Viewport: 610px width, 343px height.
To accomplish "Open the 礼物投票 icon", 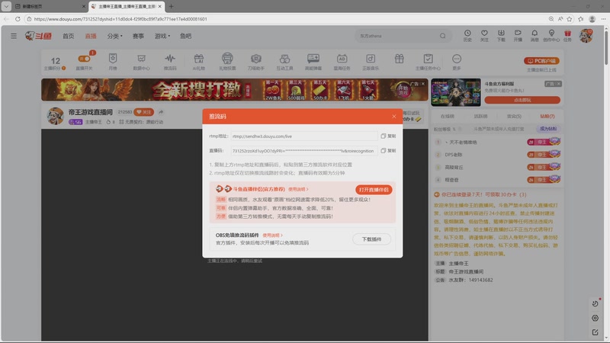I will tap(227, 62).
